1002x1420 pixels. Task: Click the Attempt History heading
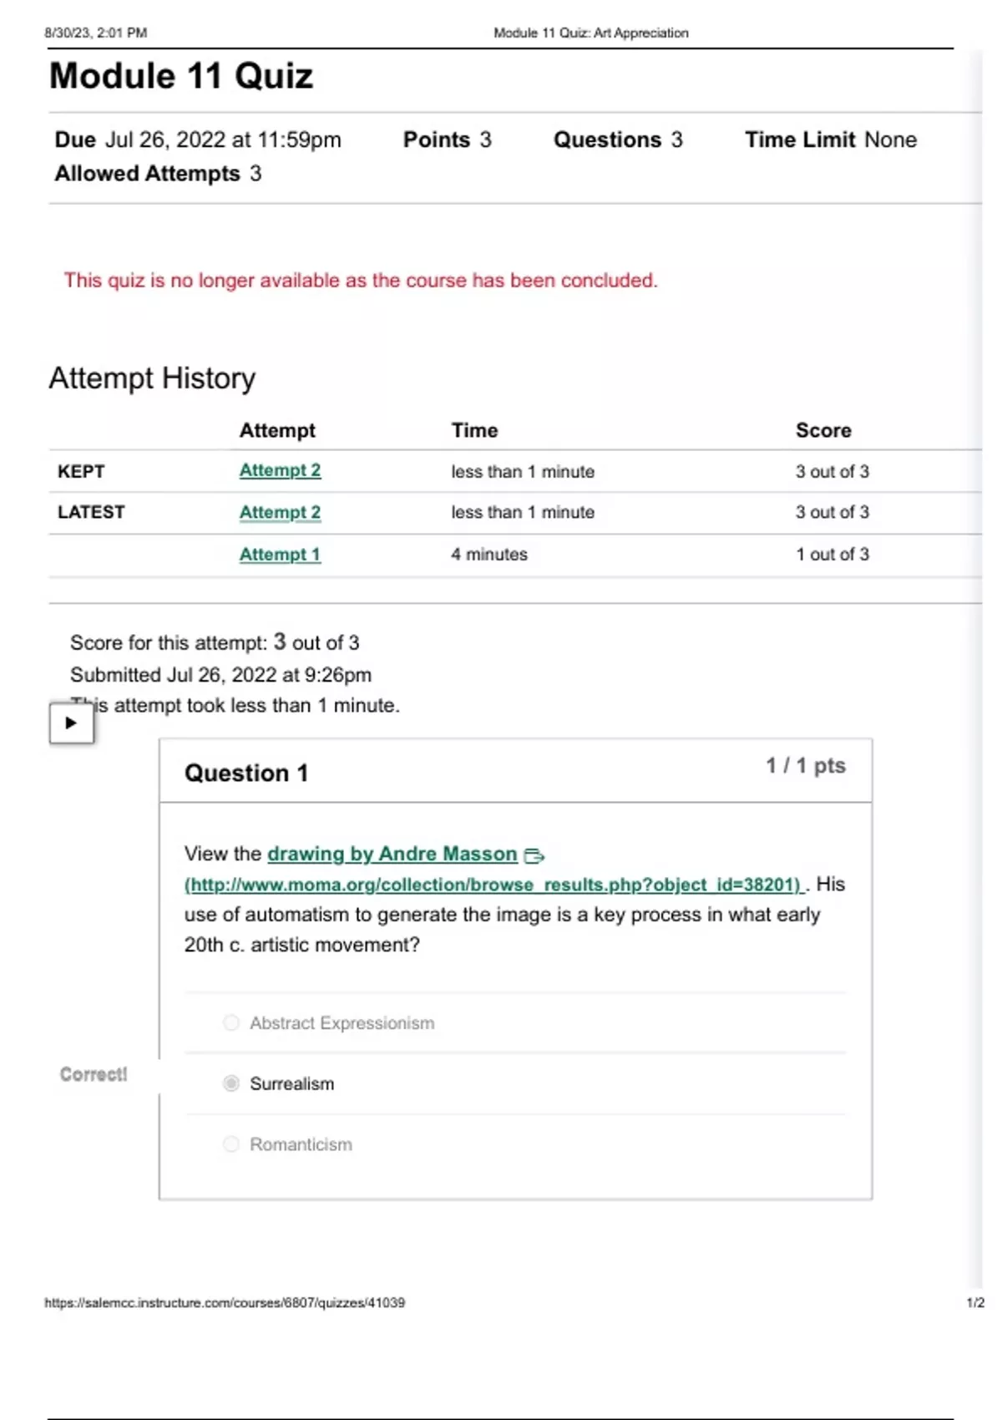click(152, 378)
